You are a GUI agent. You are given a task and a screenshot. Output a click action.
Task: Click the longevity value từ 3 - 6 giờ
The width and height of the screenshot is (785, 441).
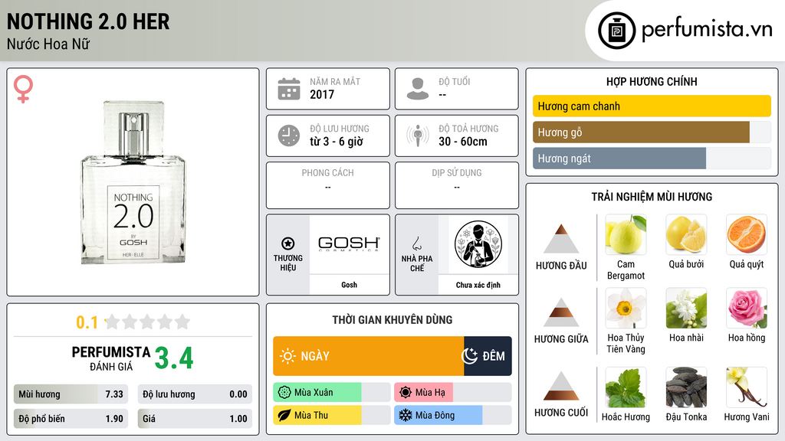(x=337, y=142)
